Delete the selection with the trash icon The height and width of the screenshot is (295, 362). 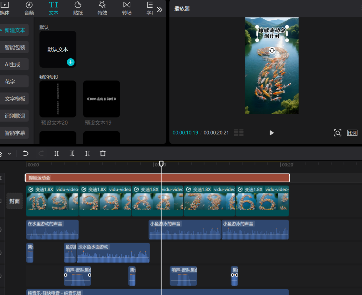tap(103, 153)
